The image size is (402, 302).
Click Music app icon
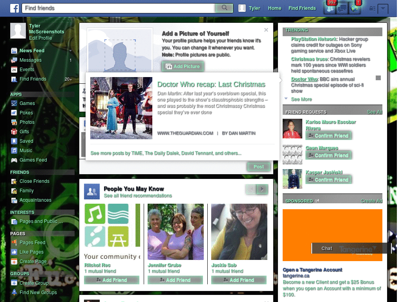14,151
